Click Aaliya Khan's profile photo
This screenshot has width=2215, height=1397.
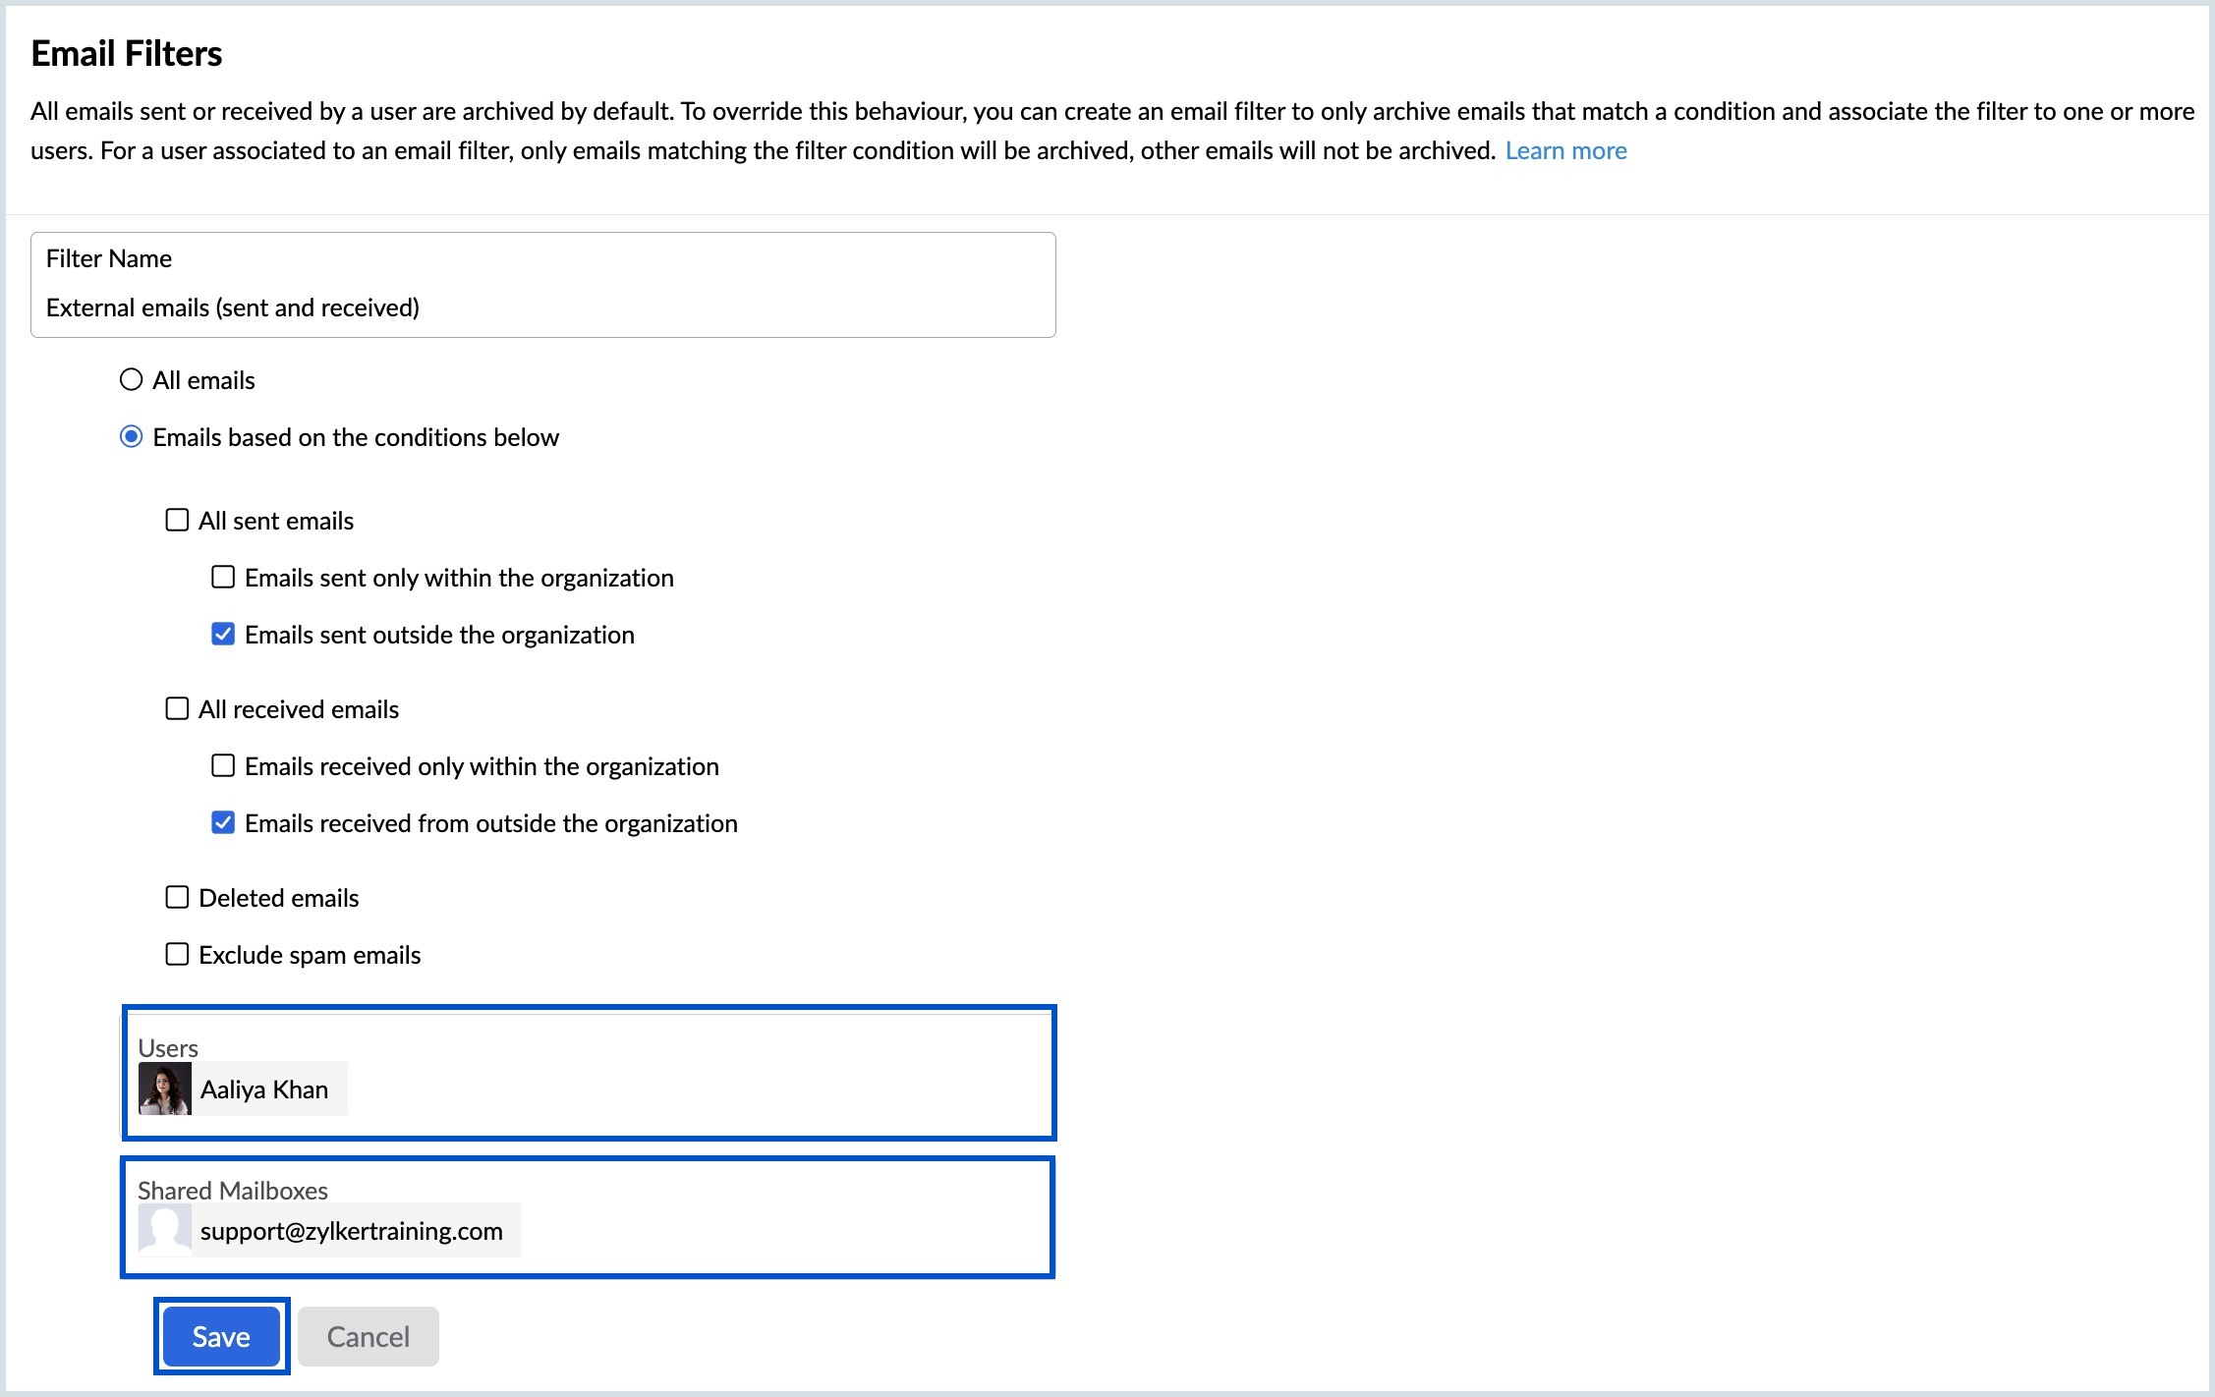(x=164, y=1089)
